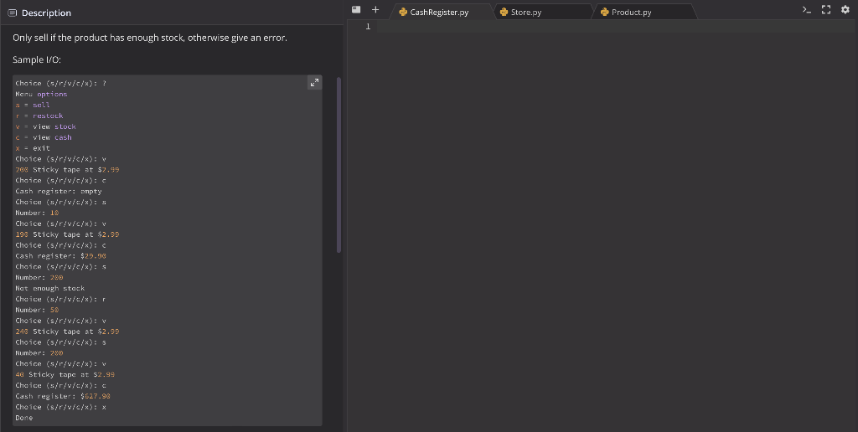This screenshot has width=858, height=432.
Task: Click the 'Not enough stock' line
Action: [x=49, y=288]
